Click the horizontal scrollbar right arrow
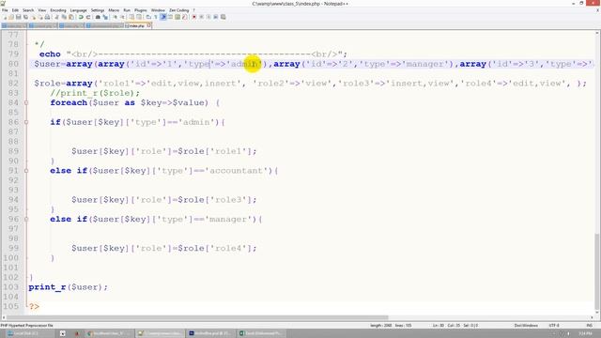The width and height of the screenshot is (601, 338). (592, 317)
